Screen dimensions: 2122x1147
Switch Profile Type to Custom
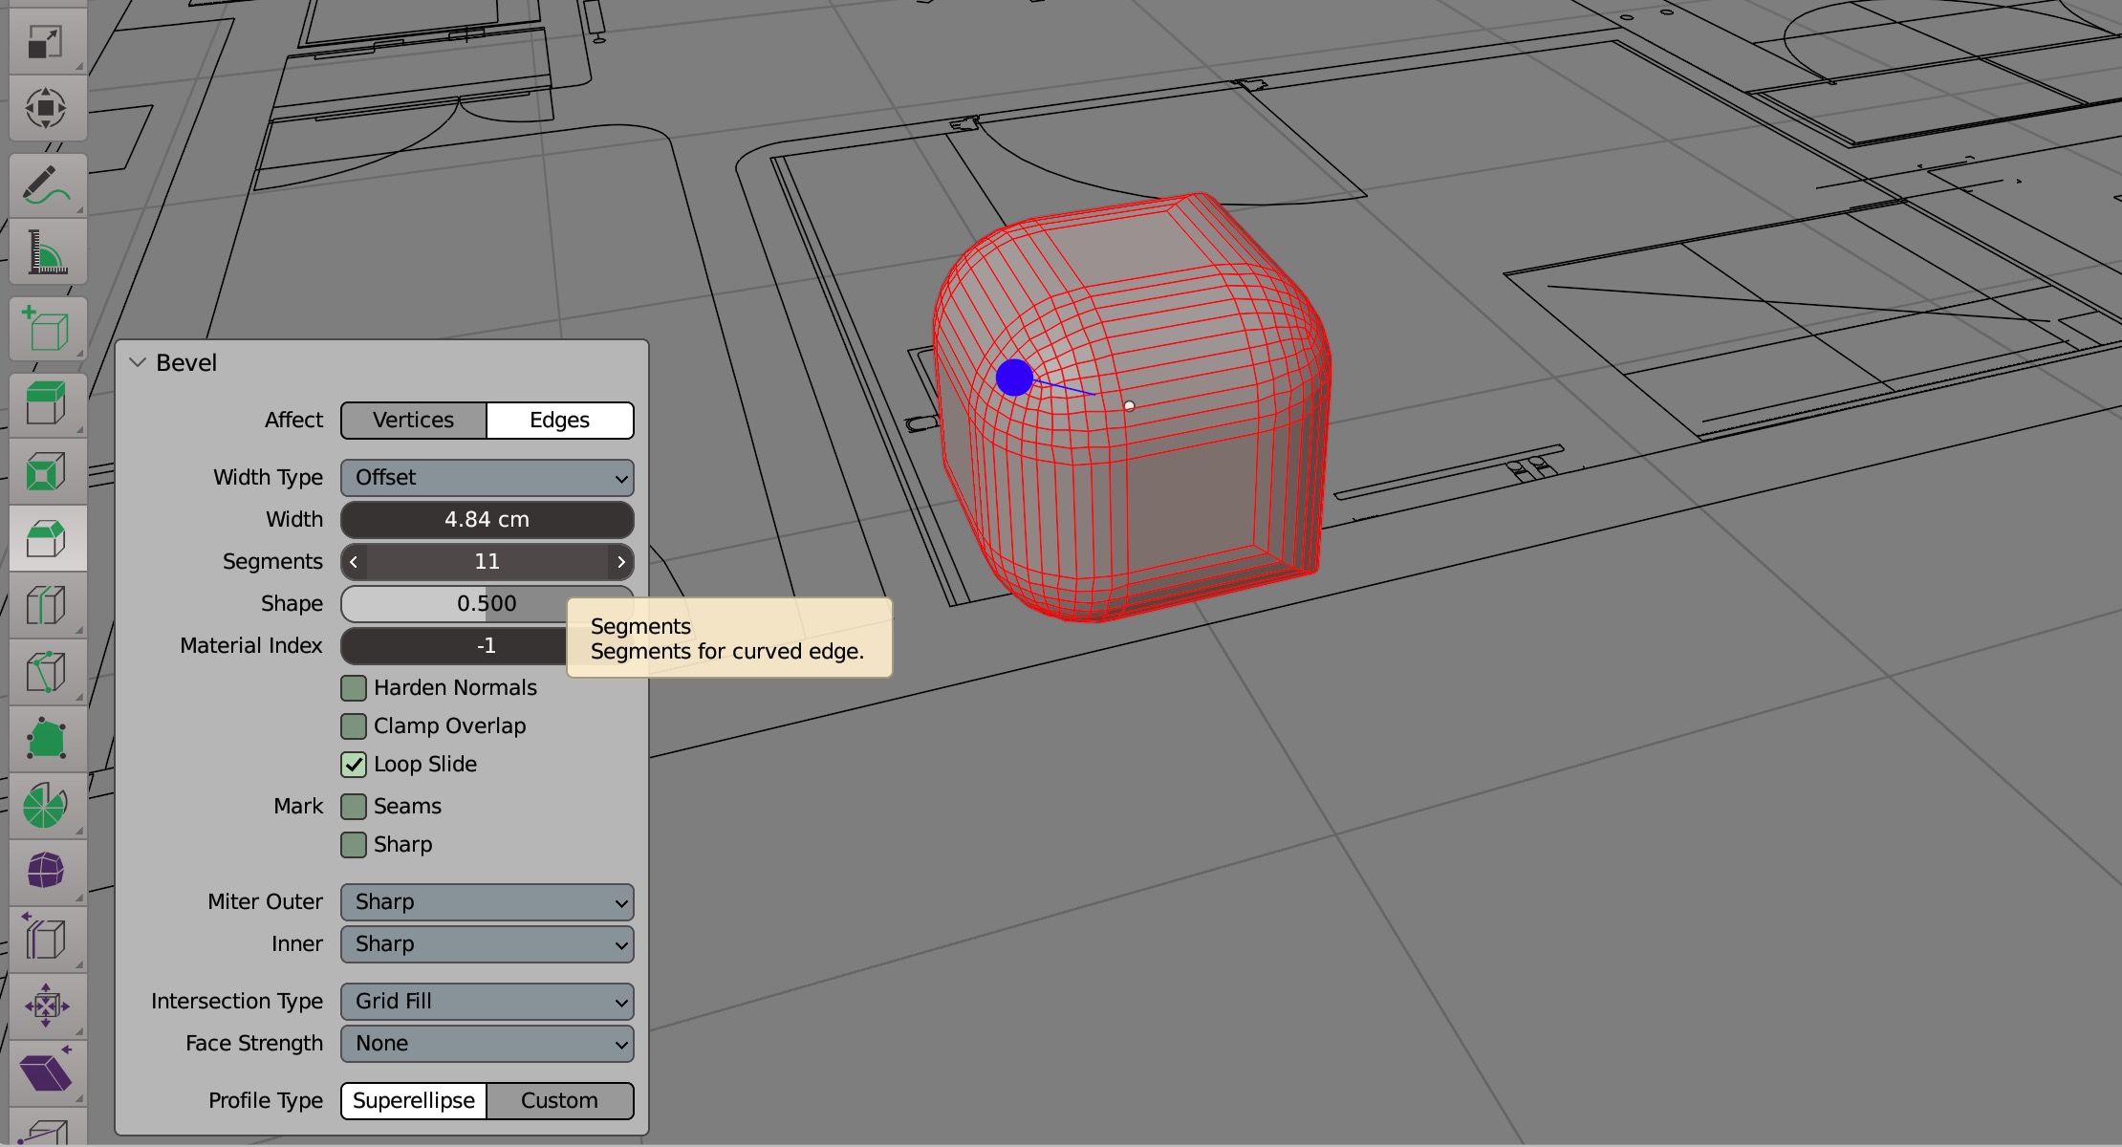coord(559,1101)
